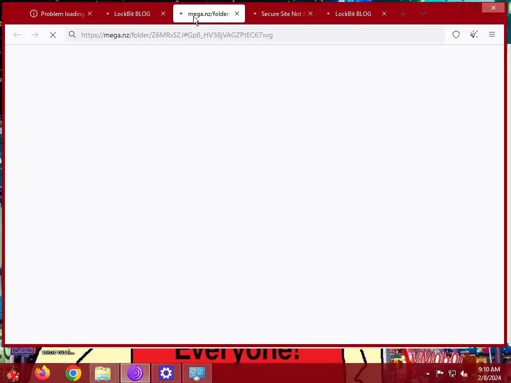Go forward to next page

click(x=35, y=35)
